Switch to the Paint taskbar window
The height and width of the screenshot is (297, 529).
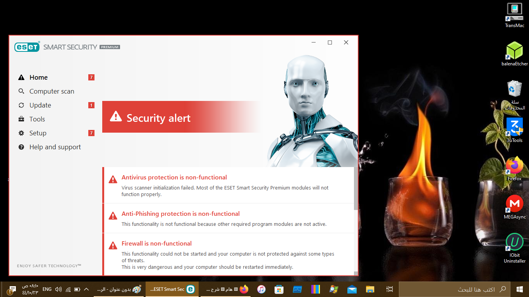(119, 289)
